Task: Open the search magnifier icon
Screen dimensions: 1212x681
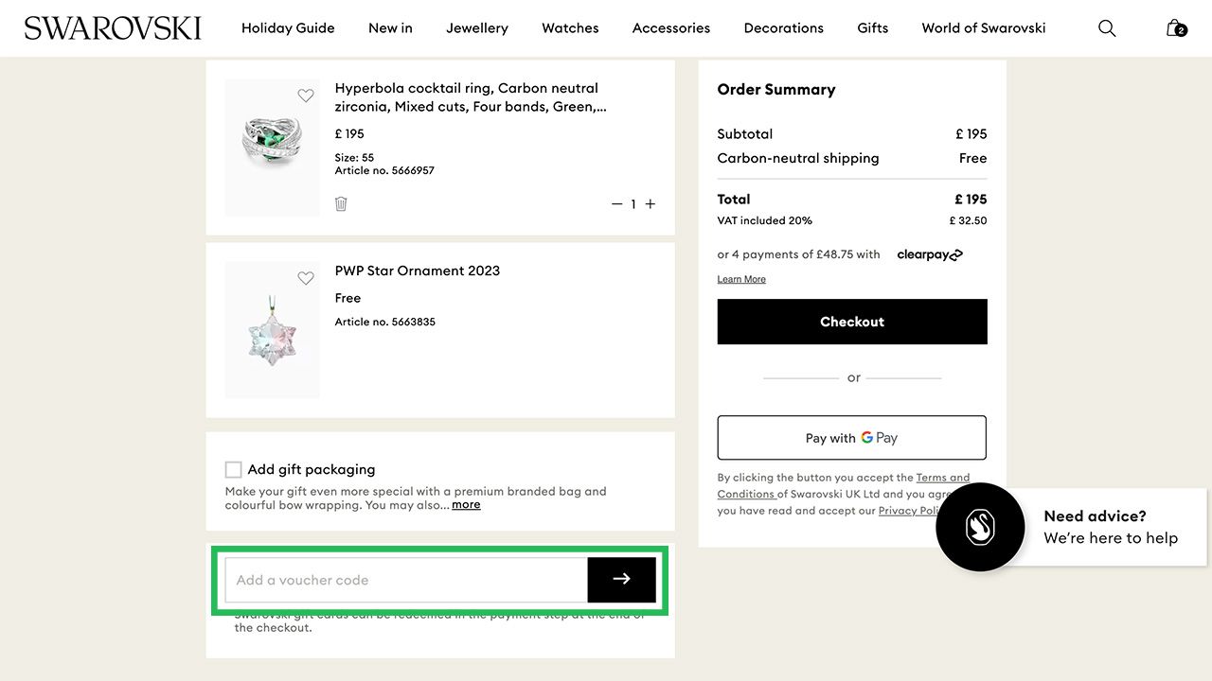Action: 1107,28
